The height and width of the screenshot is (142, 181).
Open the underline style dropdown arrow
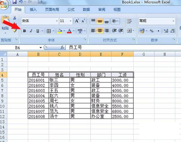[42, 31]
